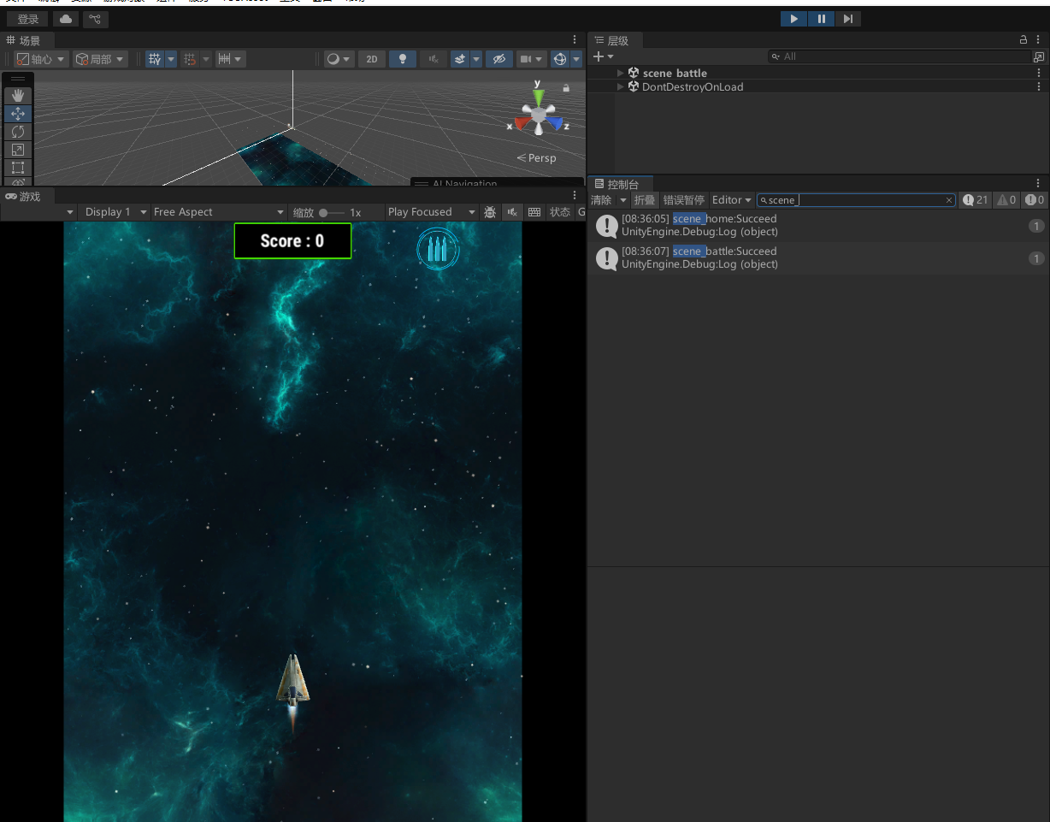Select the Rect transform tool

[x=18, y=168]
